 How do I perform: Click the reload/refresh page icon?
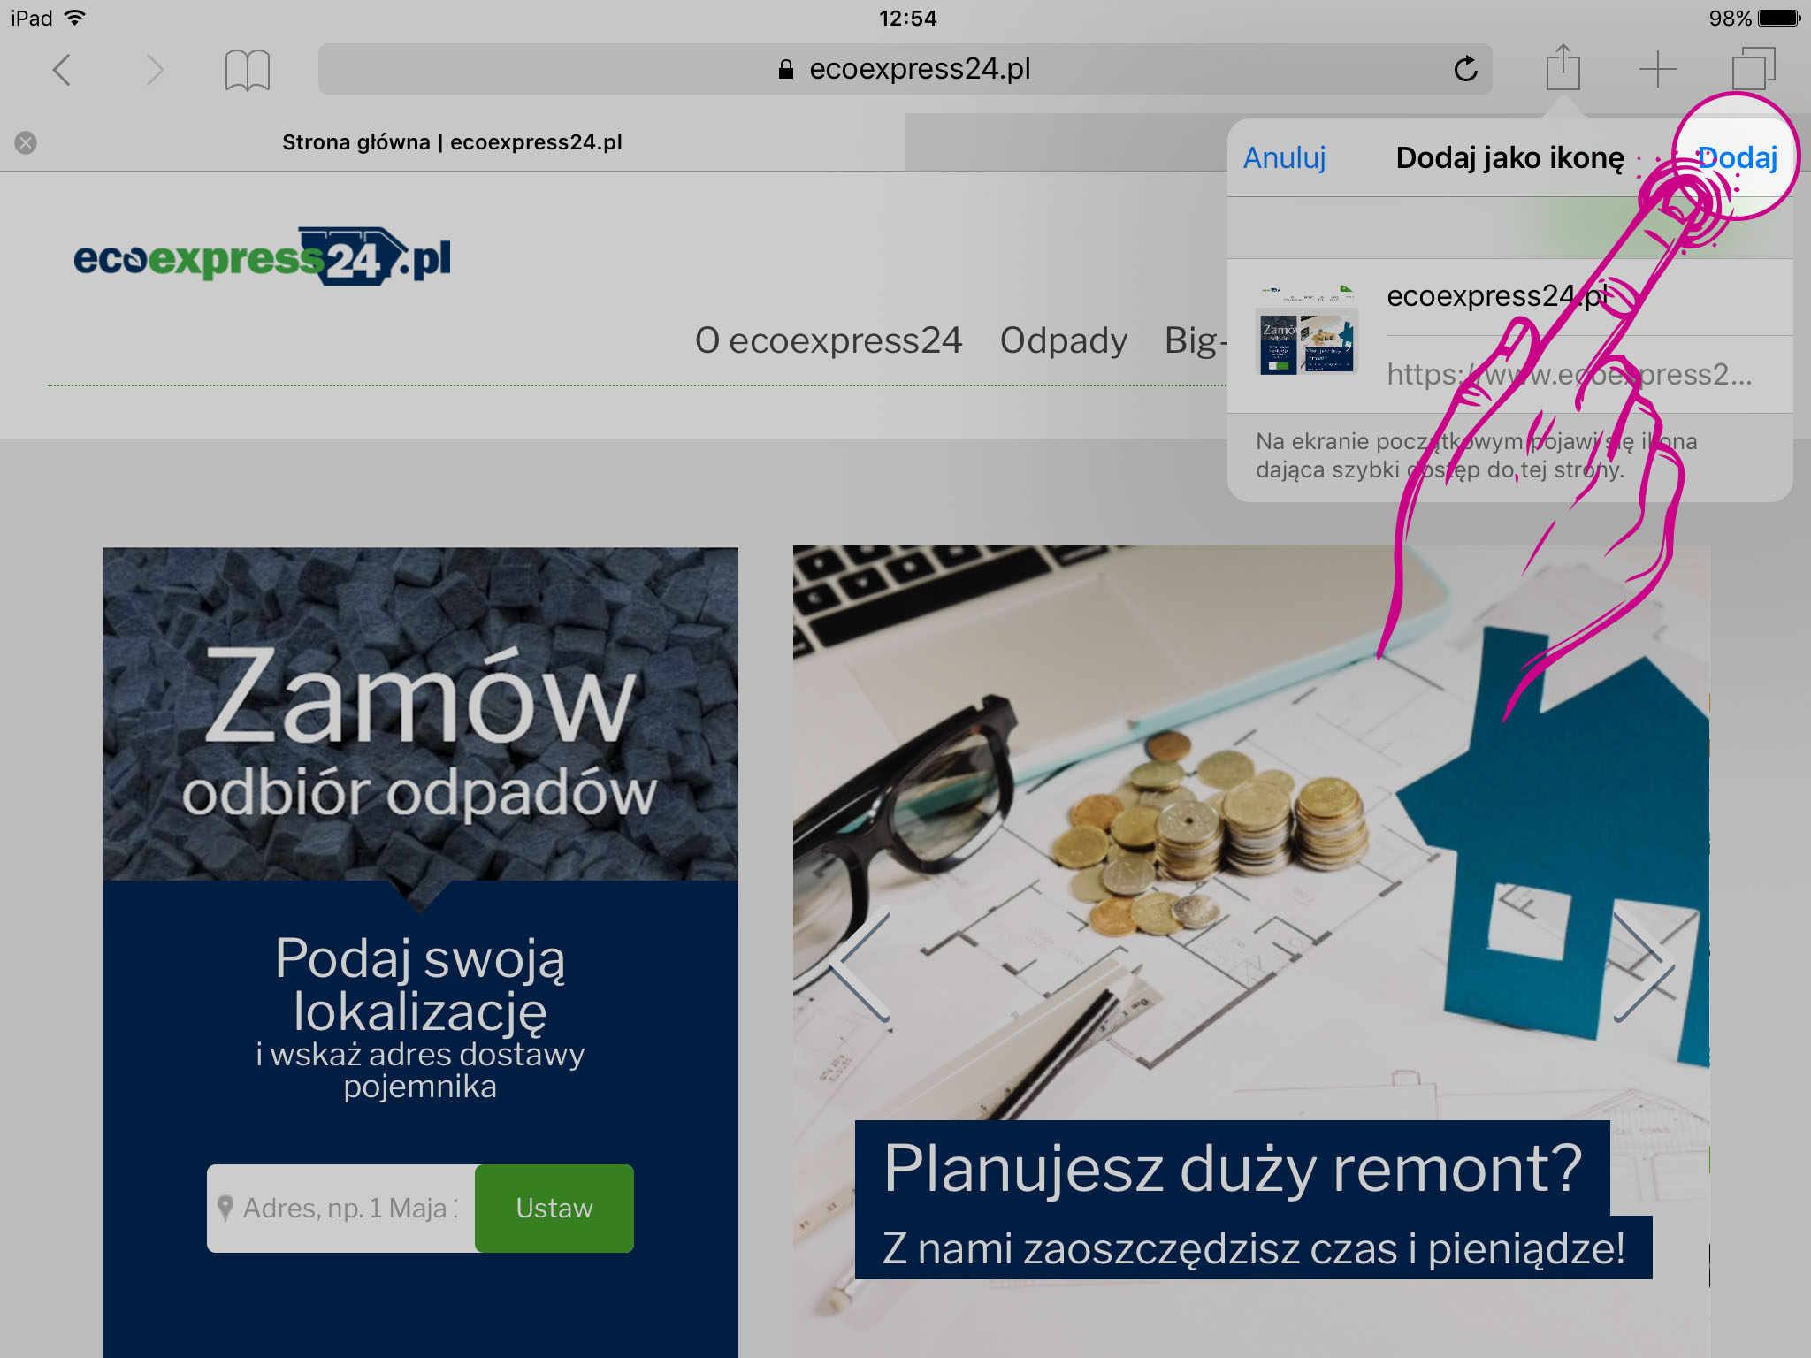(1466, 70)
